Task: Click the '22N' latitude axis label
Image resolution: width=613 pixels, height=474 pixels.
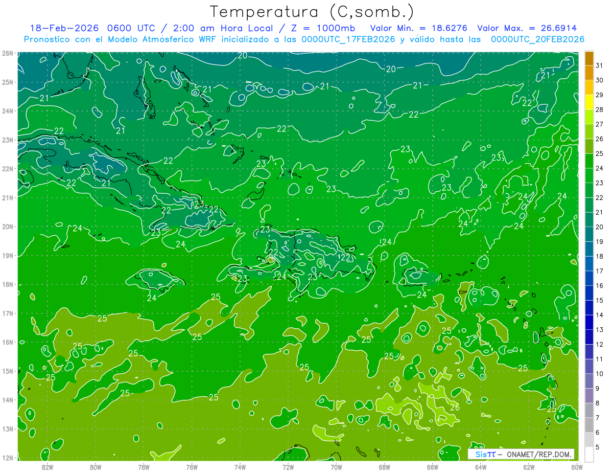Action: [8, 169]
